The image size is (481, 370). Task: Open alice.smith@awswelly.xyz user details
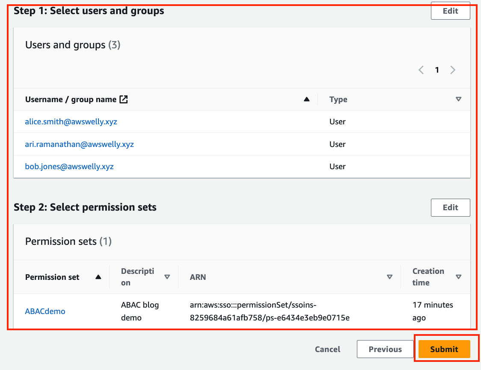(71, 122)
